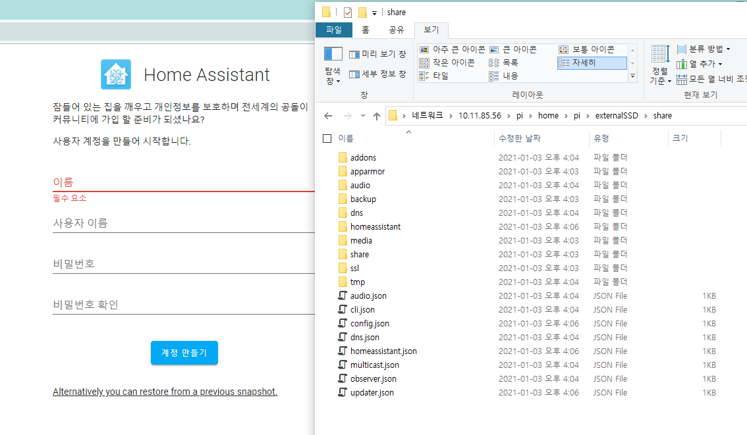The image size is (747, 435).
Task: Go up one folder level arrow
Action: (377, 116)
